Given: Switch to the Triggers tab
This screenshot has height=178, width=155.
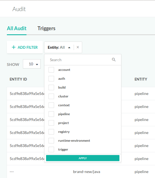Looking at the screenshot, I should pos(46,29).
